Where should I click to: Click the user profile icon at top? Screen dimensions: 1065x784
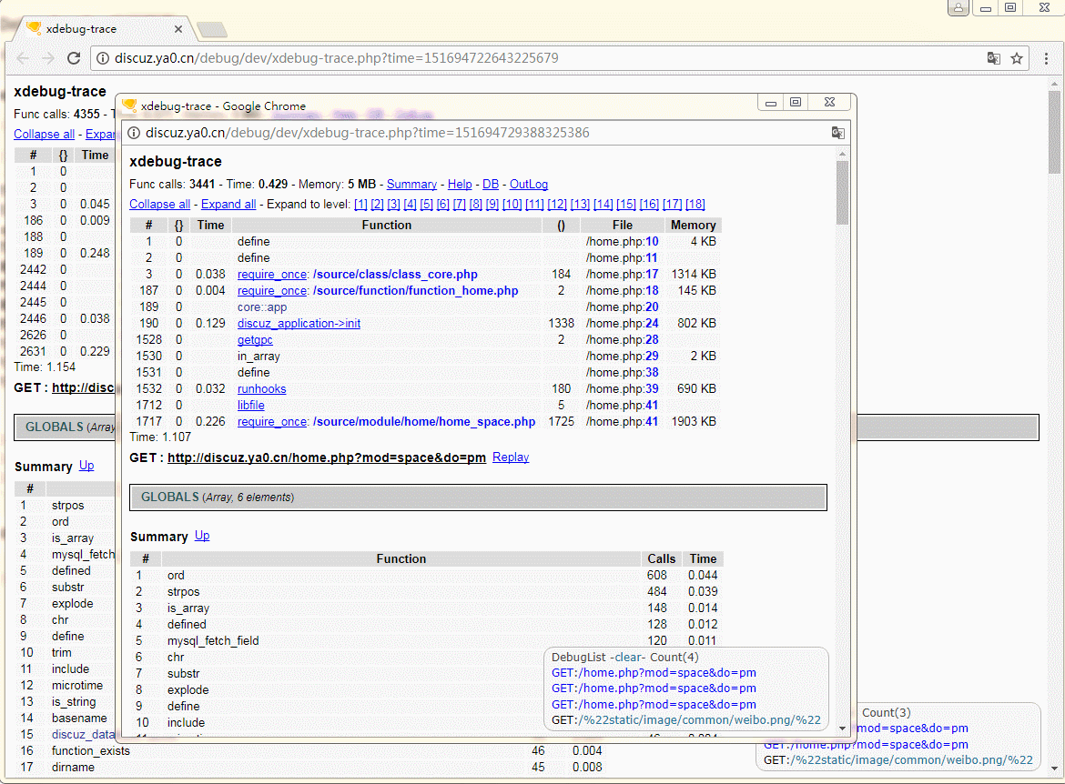click(958, 7)
